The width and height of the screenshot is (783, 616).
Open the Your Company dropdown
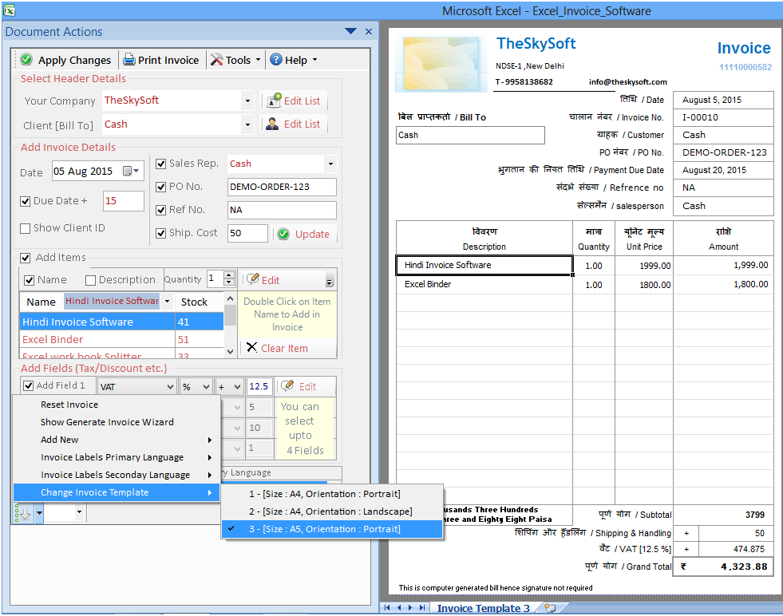(x=247, y=101)
